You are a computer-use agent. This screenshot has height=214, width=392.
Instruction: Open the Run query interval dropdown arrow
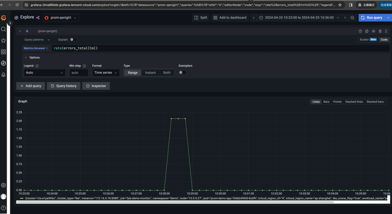point(388,17)
